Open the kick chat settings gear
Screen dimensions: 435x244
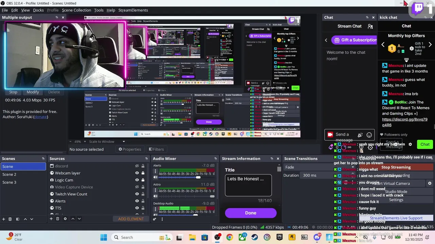click(410, 144)
